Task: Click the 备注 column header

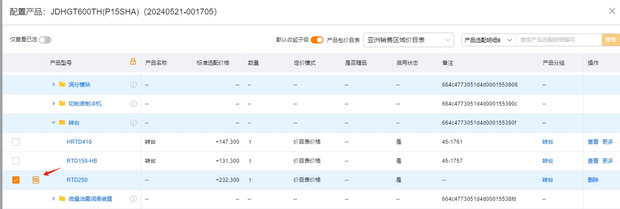Action: coord(447,63)
